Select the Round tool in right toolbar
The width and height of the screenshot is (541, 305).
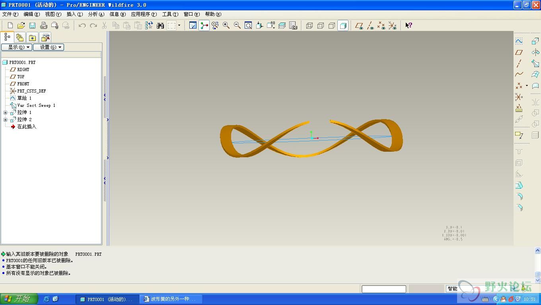(x=519, y=196)
